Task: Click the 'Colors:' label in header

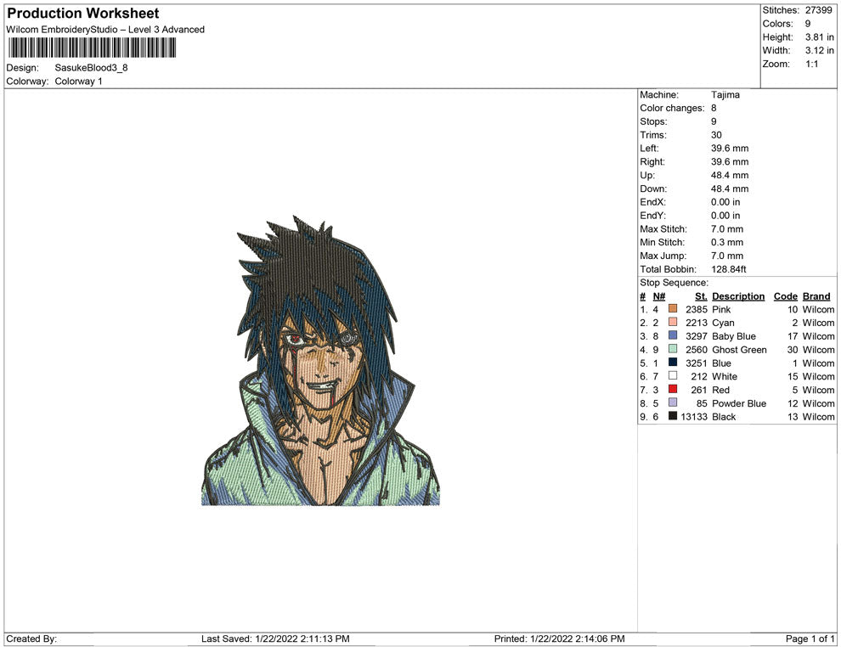Action: coord(777,24)
